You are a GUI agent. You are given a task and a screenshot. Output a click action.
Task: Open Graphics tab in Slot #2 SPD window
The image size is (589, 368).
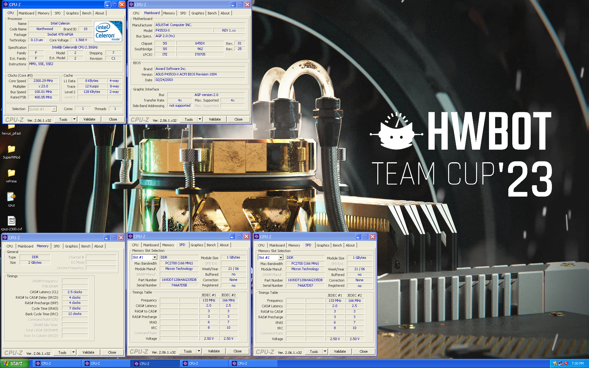pos(323,245)
